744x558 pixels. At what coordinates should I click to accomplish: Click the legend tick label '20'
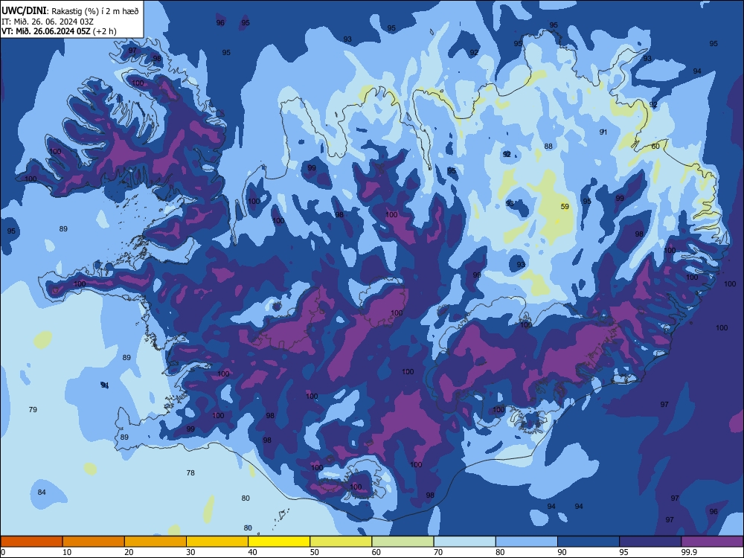pos(129,552)
